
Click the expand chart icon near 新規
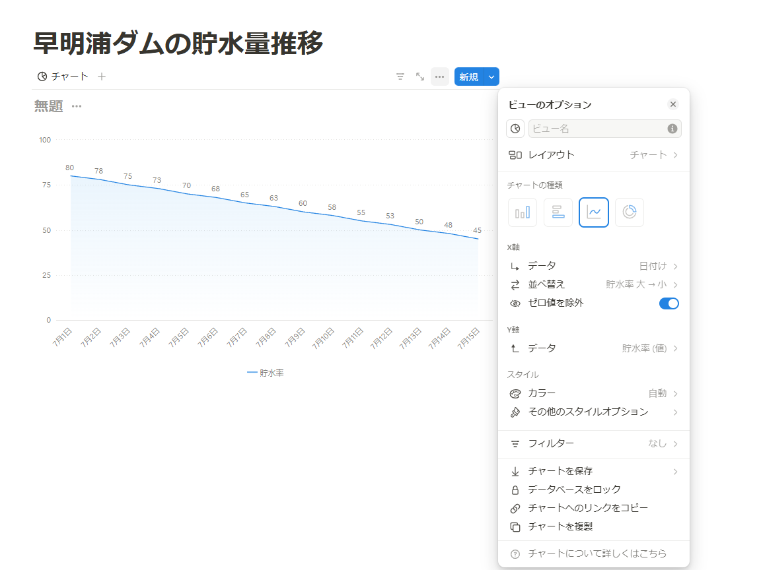[419, 77]
